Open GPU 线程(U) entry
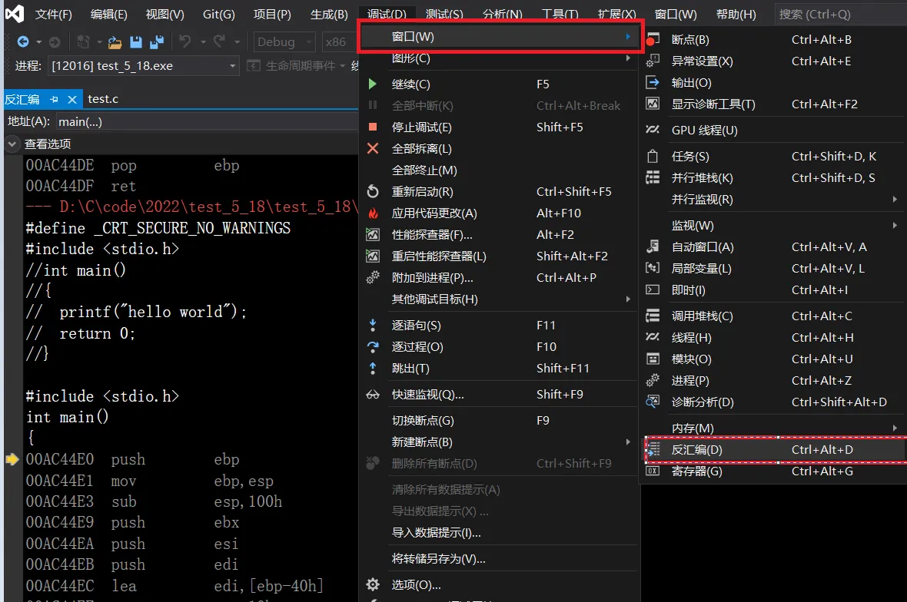 pos(774,130)
